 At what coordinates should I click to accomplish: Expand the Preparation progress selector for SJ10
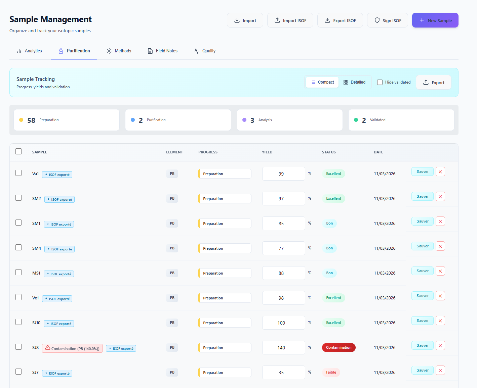point(225,323)
